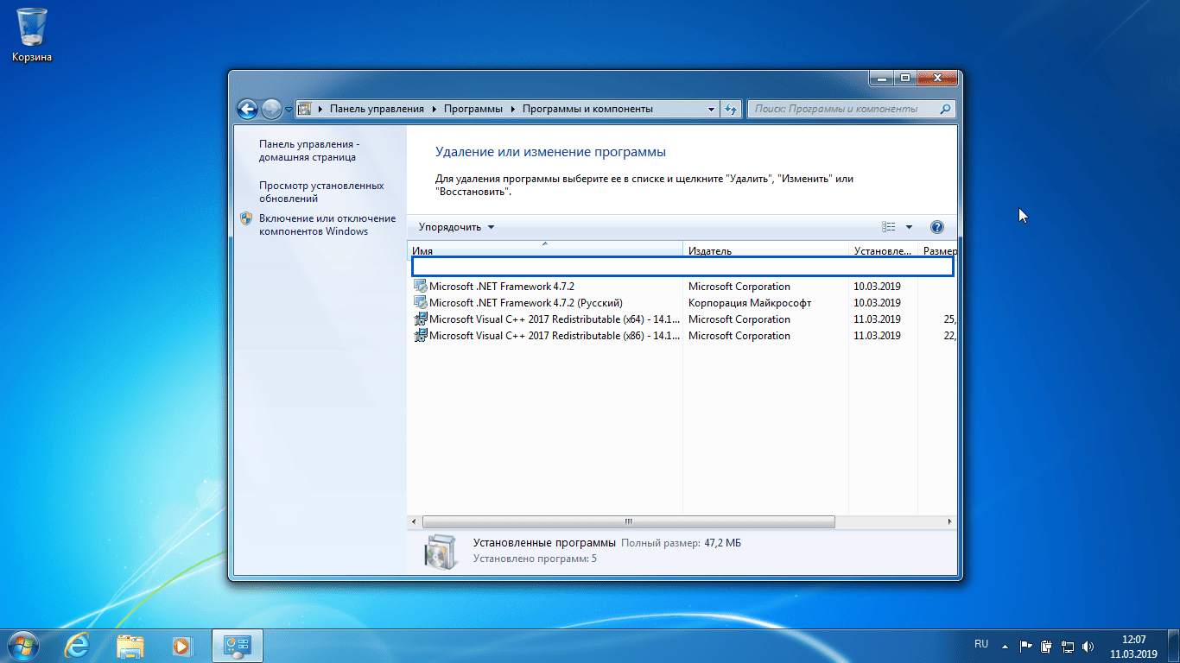Sort by 'Установлено' column header

883,250
